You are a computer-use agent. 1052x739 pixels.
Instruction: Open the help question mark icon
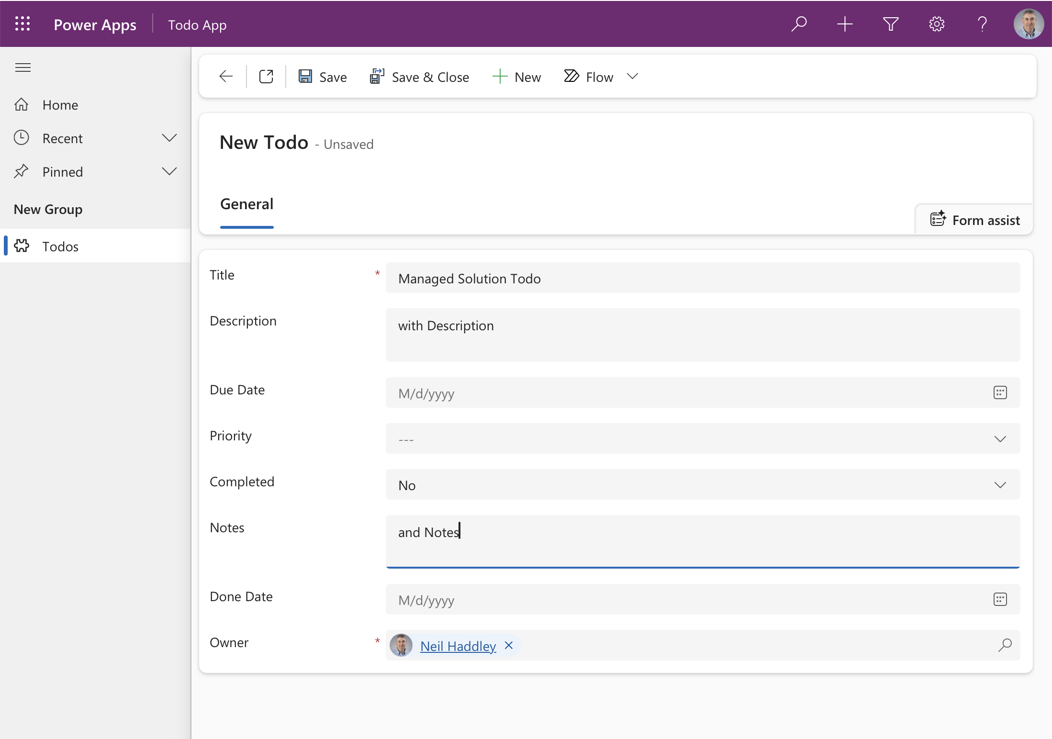click(983, 24)
